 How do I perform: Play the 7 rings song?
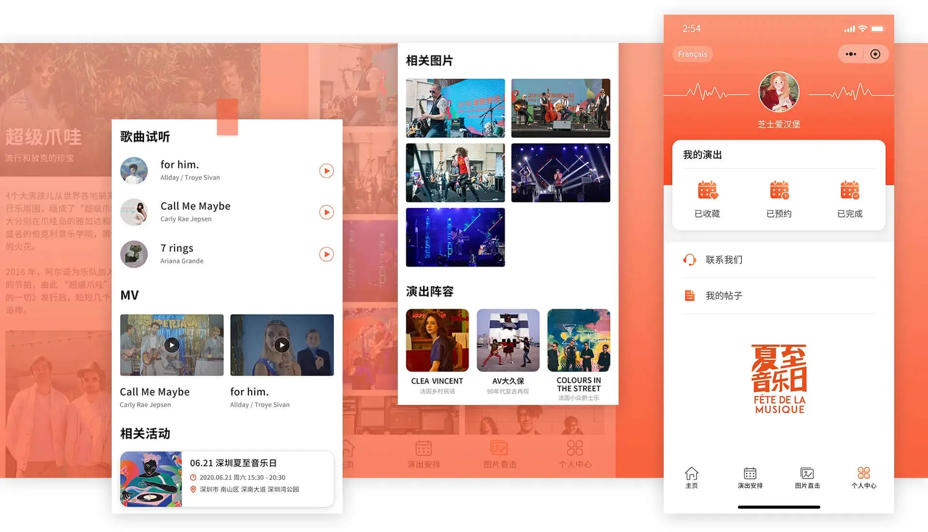[326, 254]
